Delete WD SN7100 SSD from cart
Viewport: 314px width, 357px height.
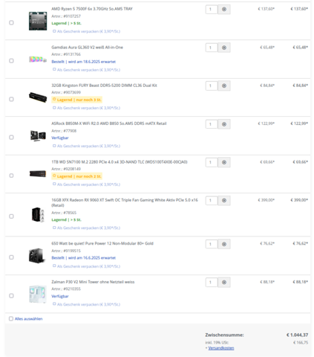pyautogui.click(x=224, y=162)
